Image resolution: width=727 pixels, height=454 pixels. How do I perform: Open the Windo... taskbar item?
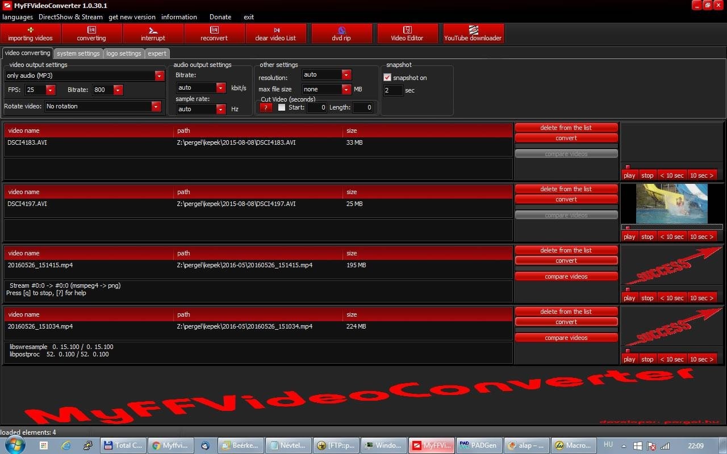point(383,445)
